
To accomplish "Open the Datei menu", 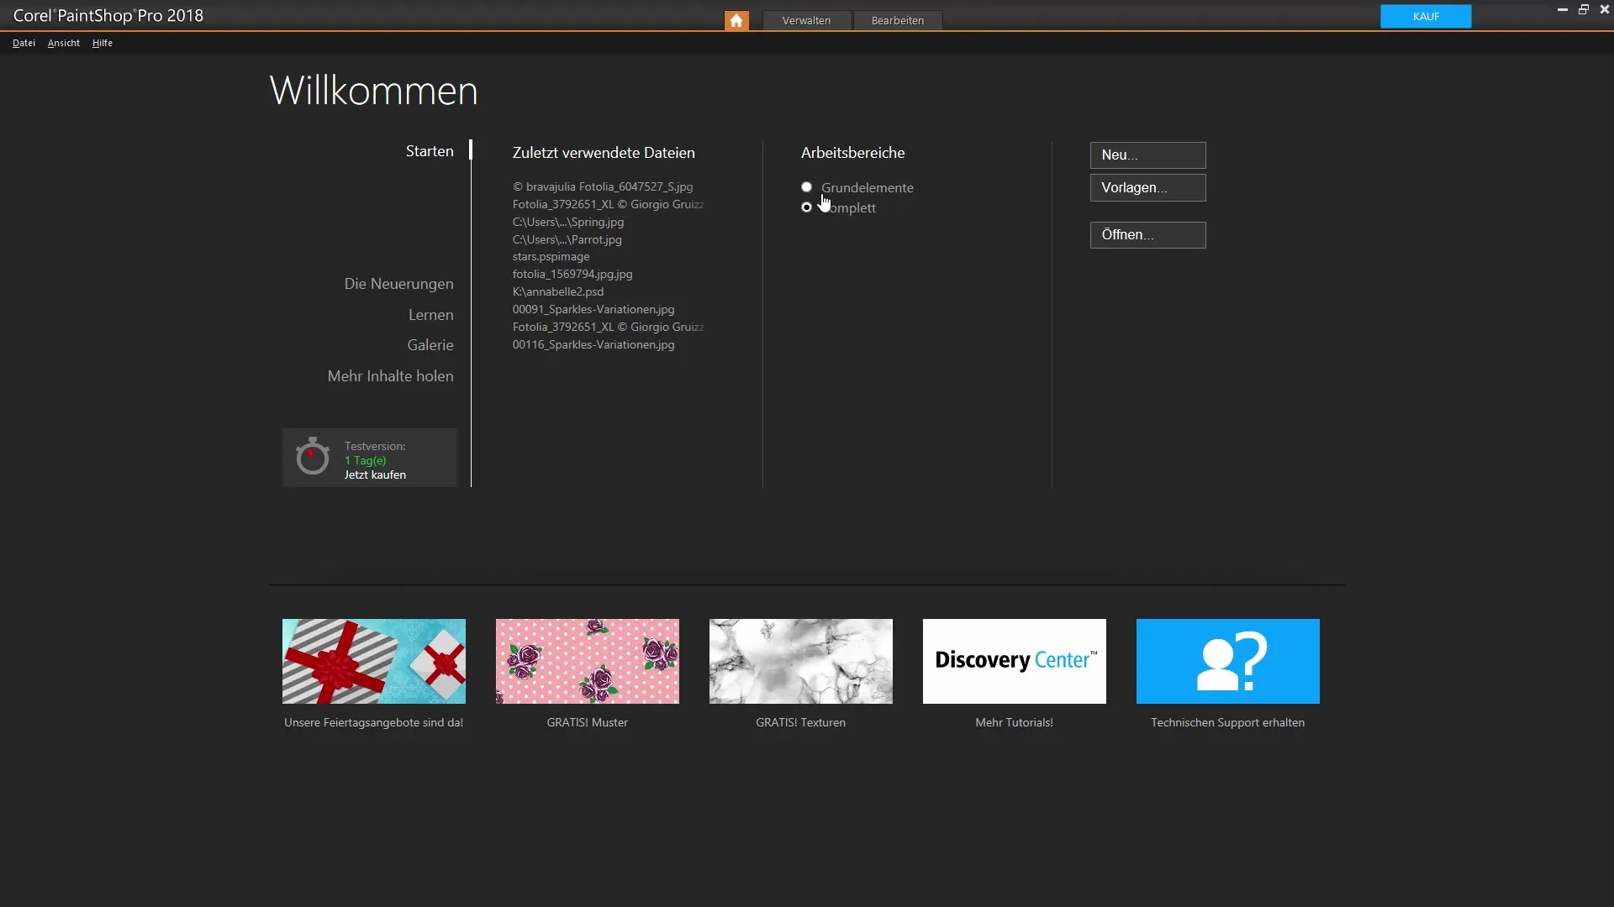I will [24, 43].
